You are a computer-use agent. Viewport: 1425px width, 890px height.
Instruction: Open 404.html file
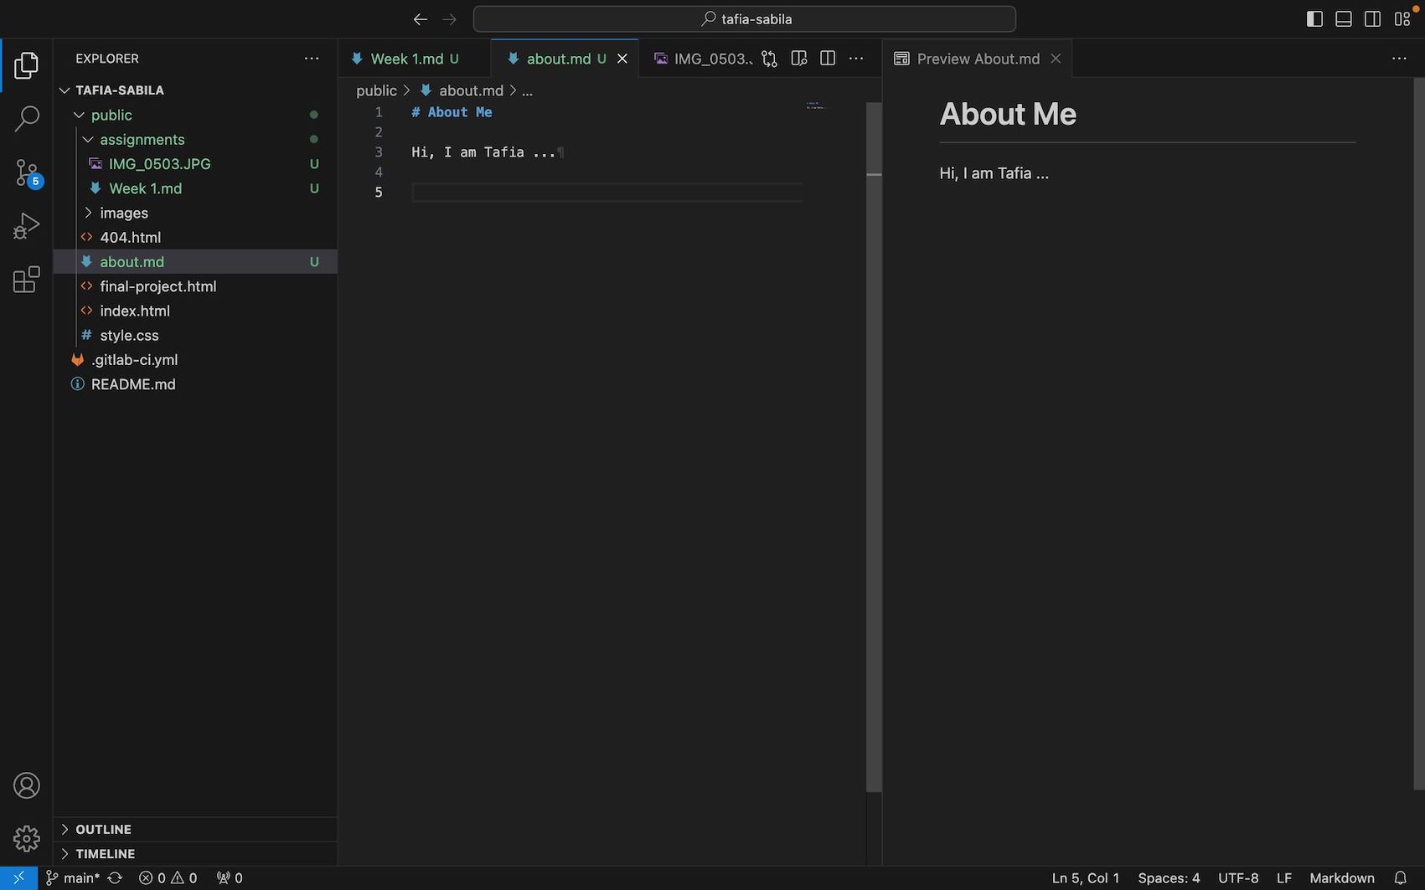tap(195, 237)
